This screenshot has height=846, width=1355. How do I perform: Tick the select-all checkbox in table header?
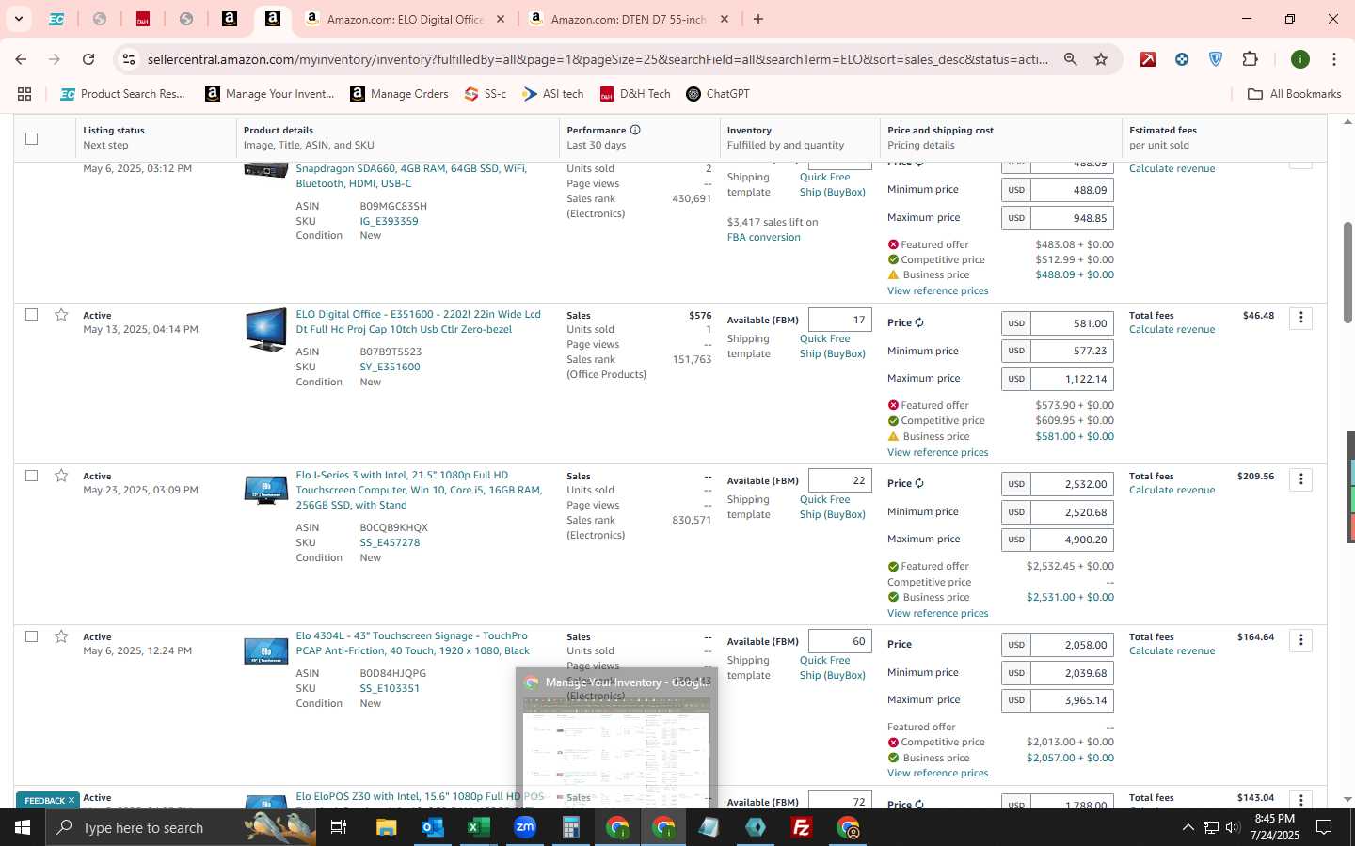tap(31, 138)
